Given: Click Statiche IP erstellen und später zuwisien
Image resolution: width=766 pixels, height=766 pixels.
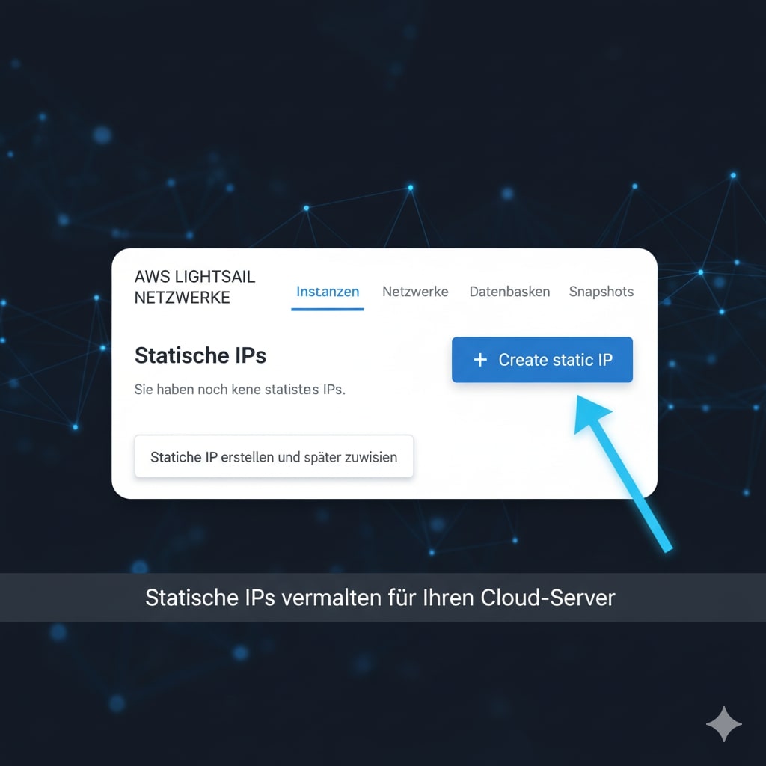Looking at the screenshot, I should point(274,456).
